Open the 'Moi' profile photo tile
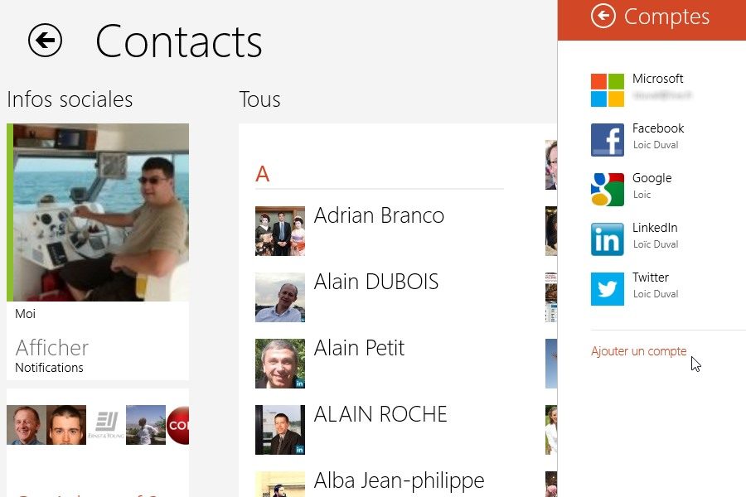Screen dimensions: 746x497 (98, 212)
